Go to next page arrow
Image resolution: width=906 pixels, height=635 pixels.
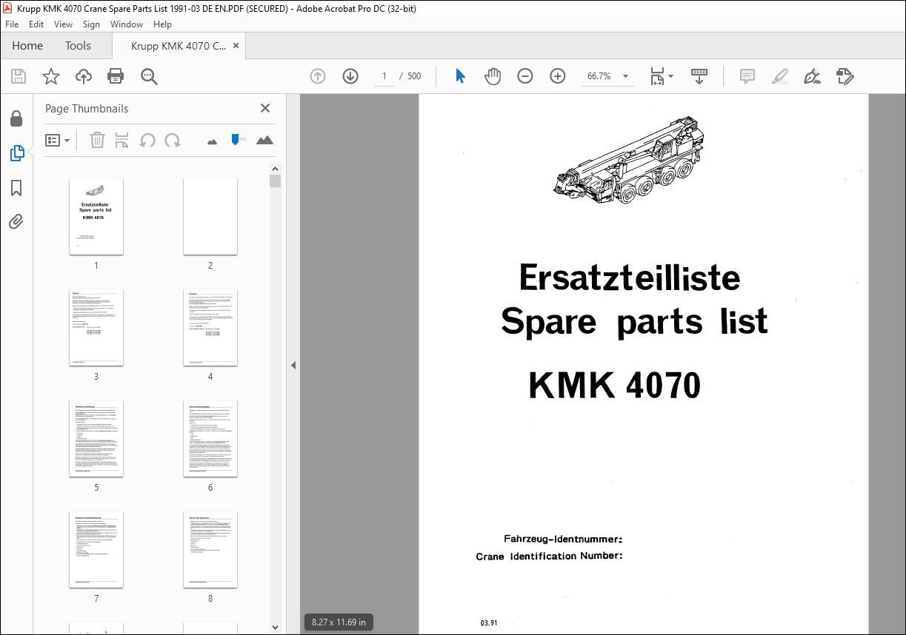[x=350, y=76]
